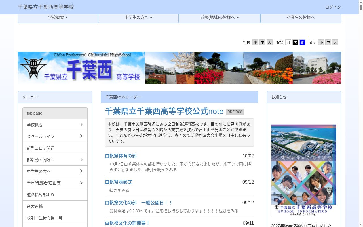Click the page's vertical scrollbar
This screenshot has width=363, height=227.
pyautogui.click(x=361, y=113)
